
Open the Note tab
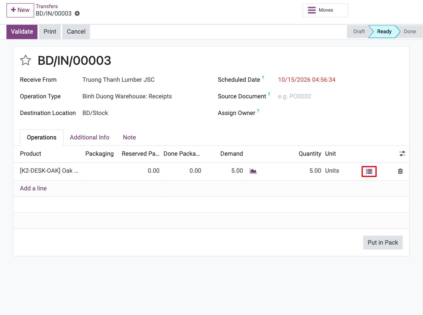129,137
